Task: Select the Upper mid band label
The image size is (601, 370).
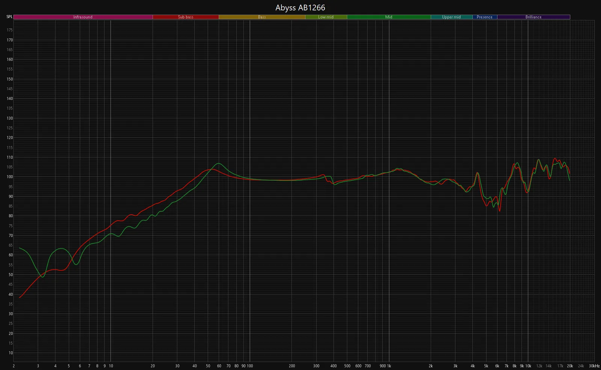Action: (451, 17)
